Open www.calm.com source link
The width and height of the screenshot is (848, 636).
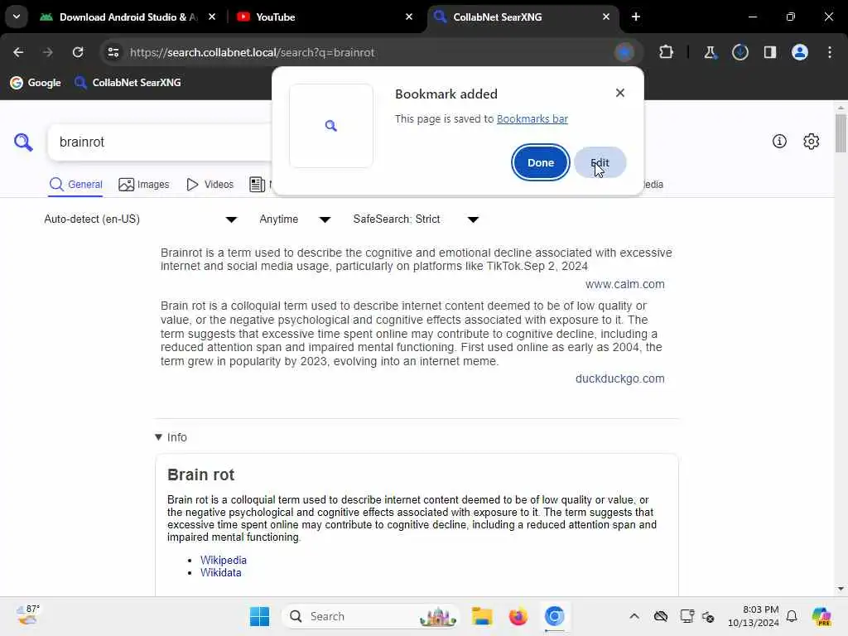[624, 285]
